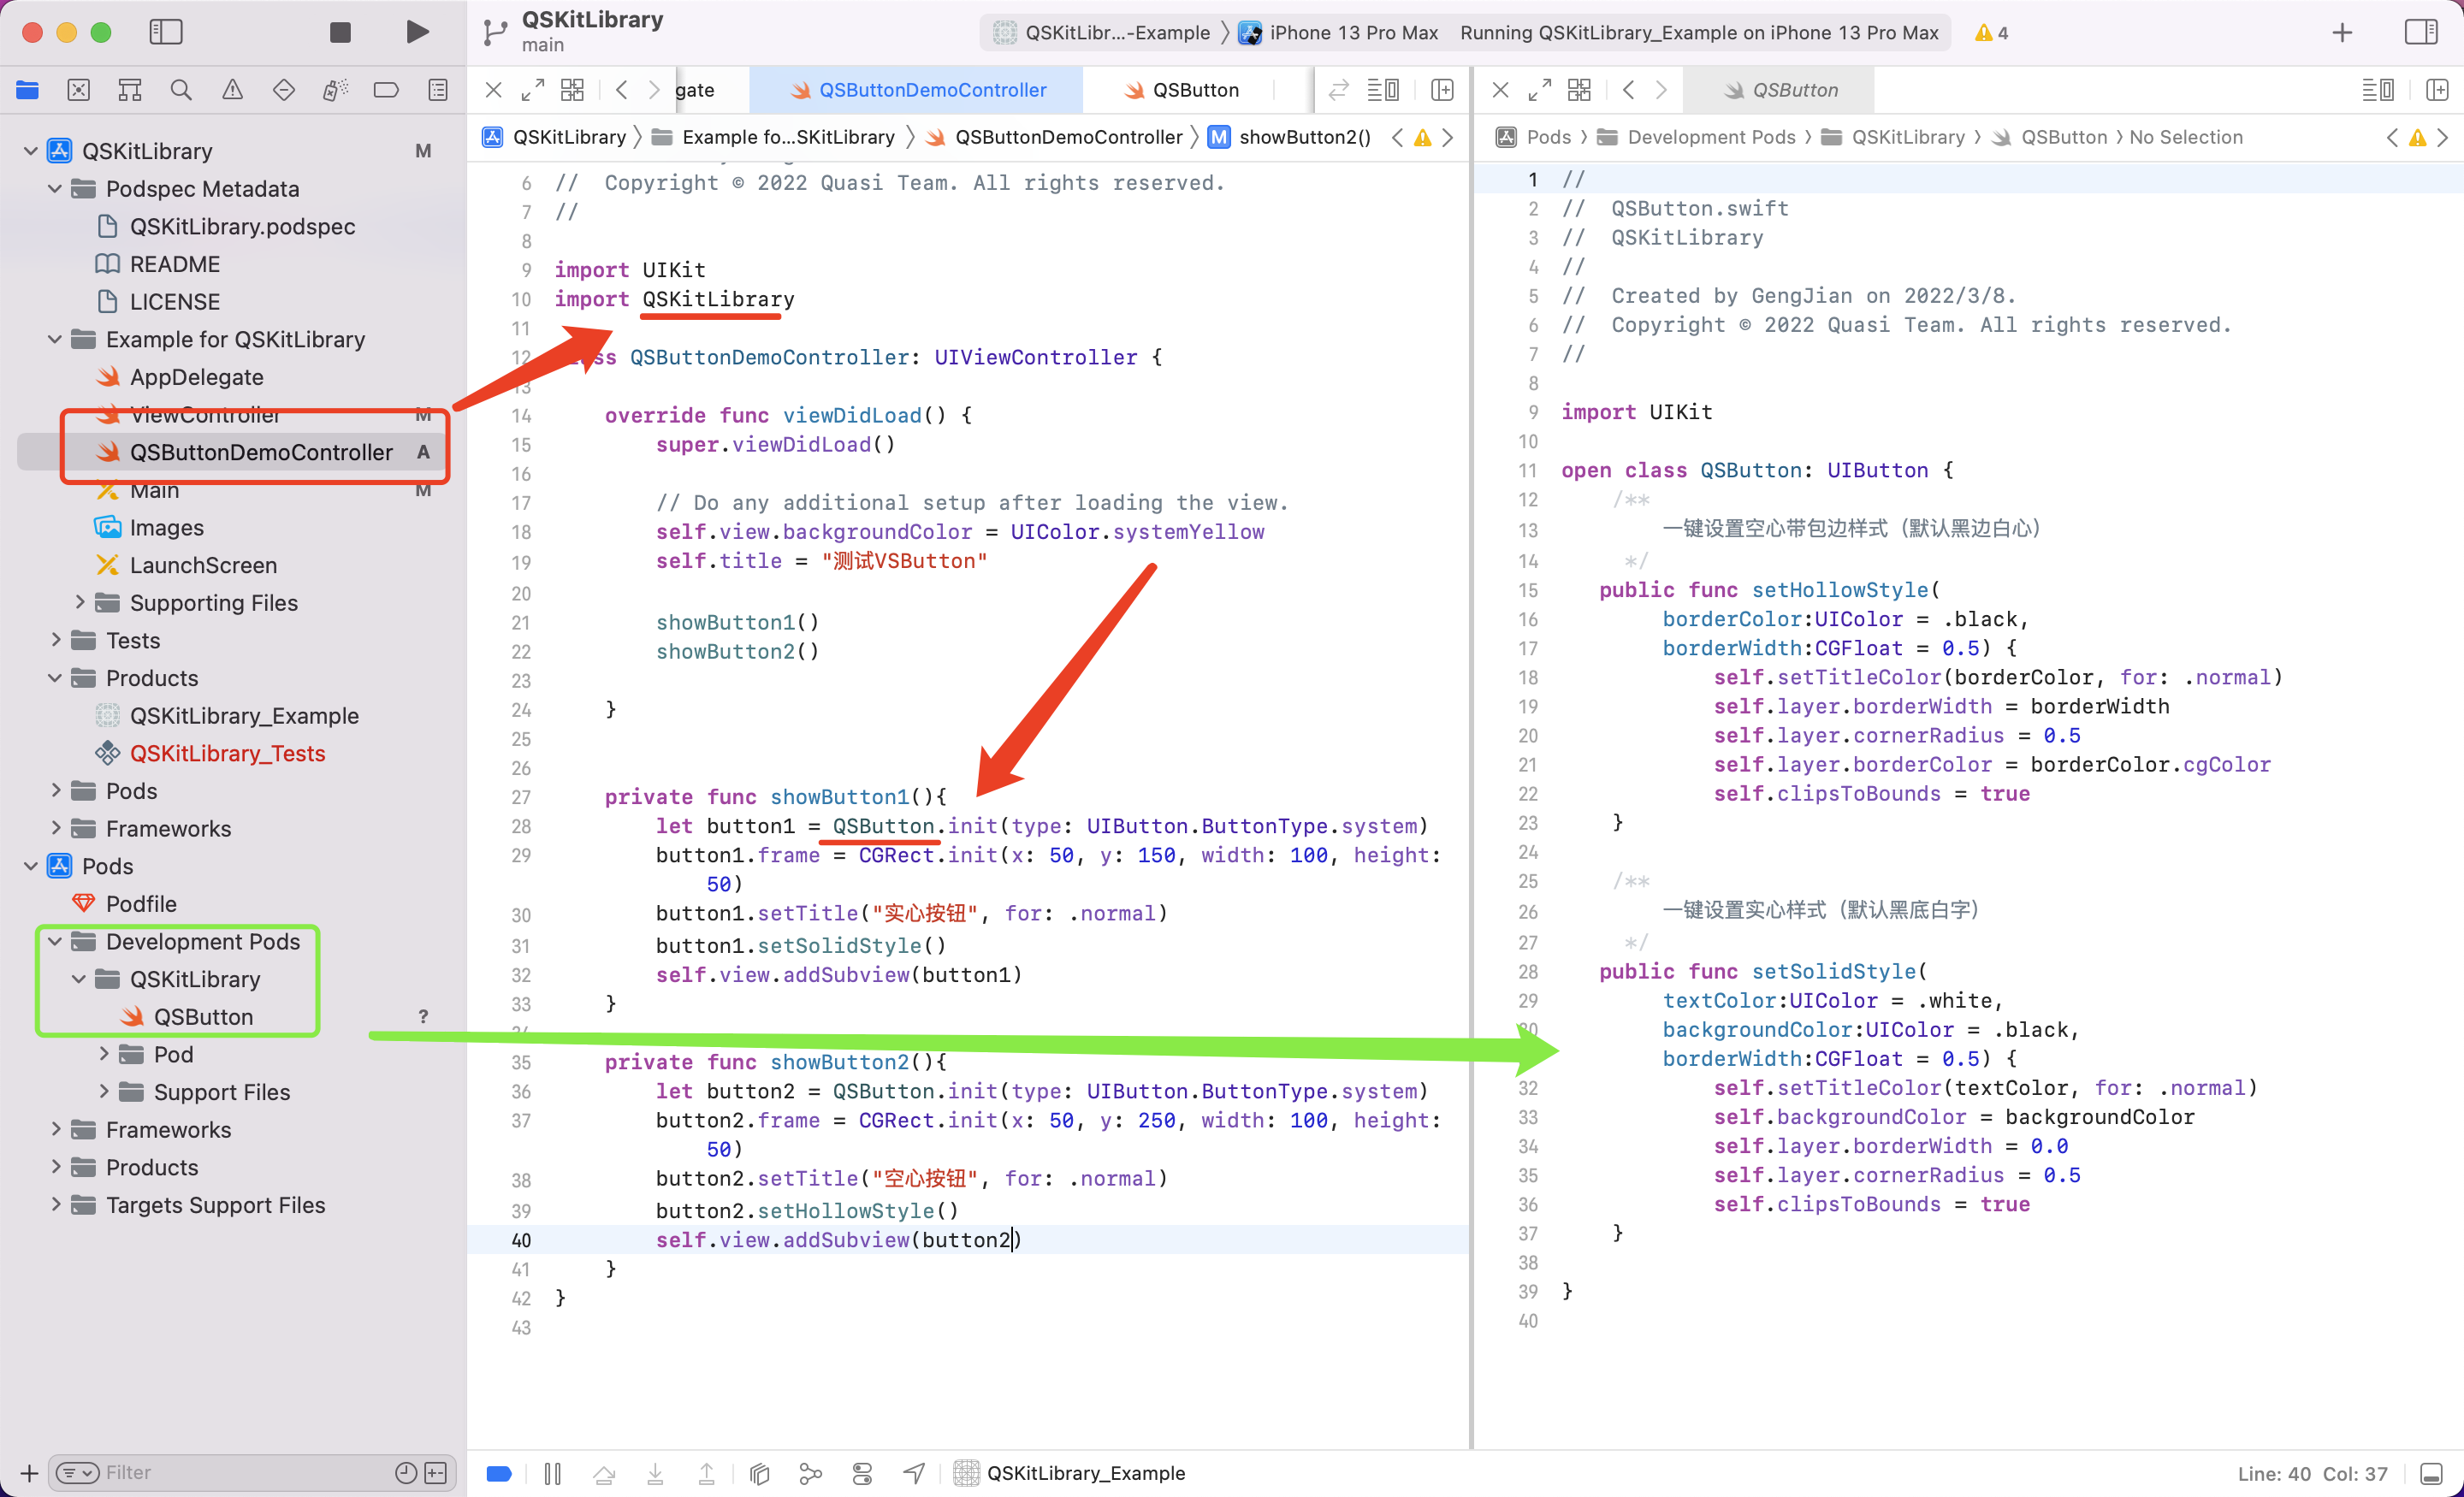2464x1497 pixels.
Task: Run the project with Play button
Action: pos(418,32)
